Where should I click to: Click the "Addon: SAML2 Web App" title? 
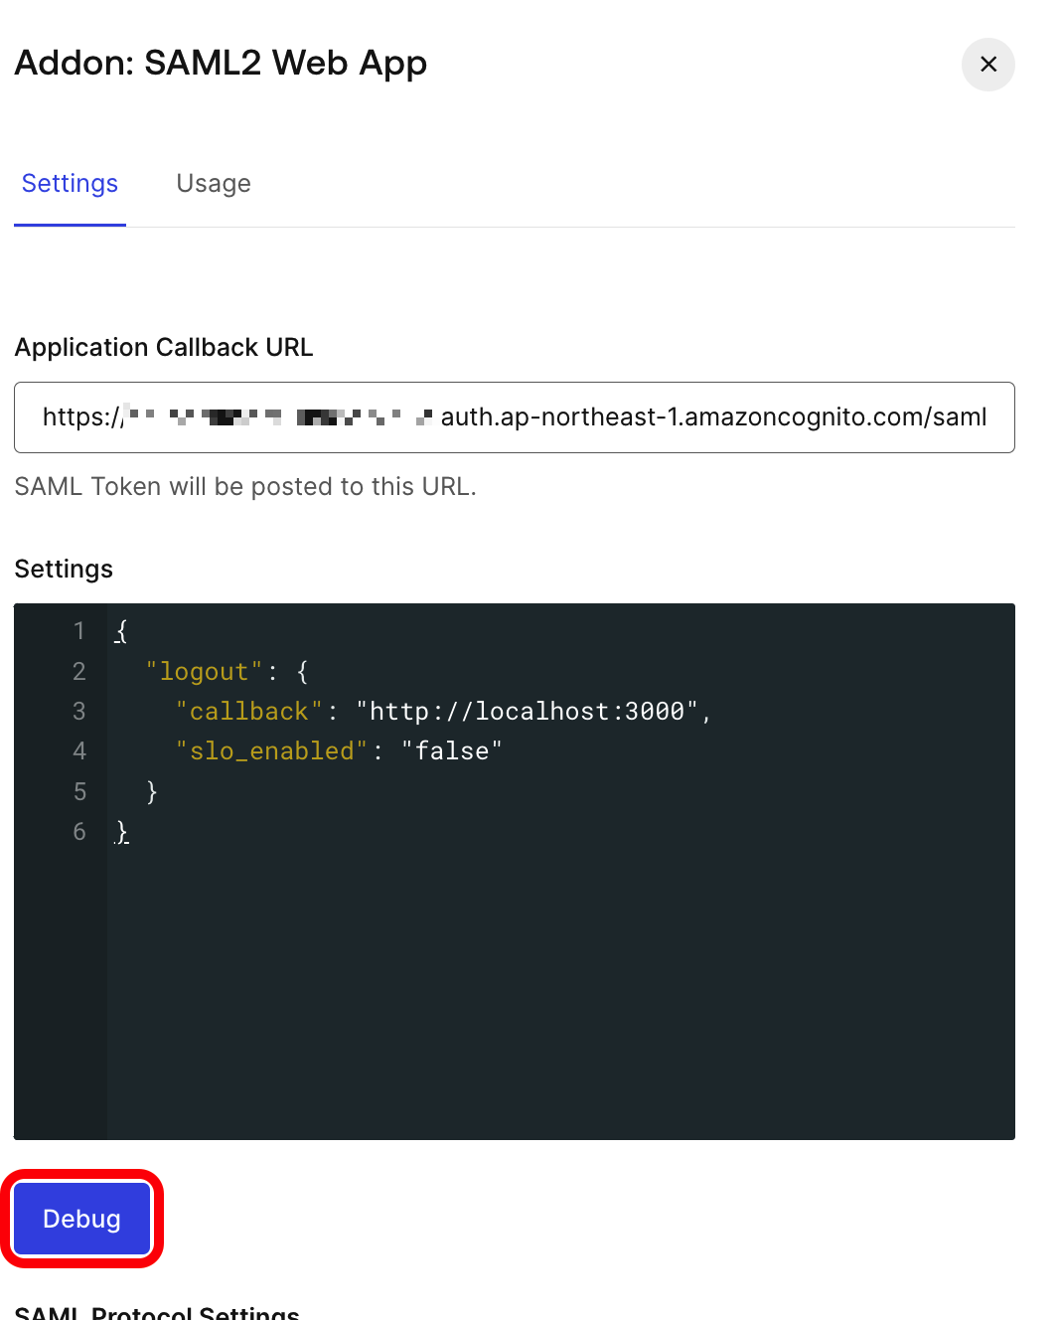(221, 63)
